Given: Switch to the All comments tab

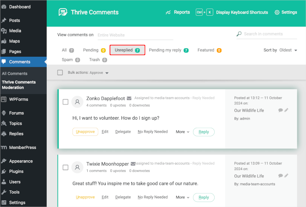Looking at the screenshot, I should [x=67, y=50].
